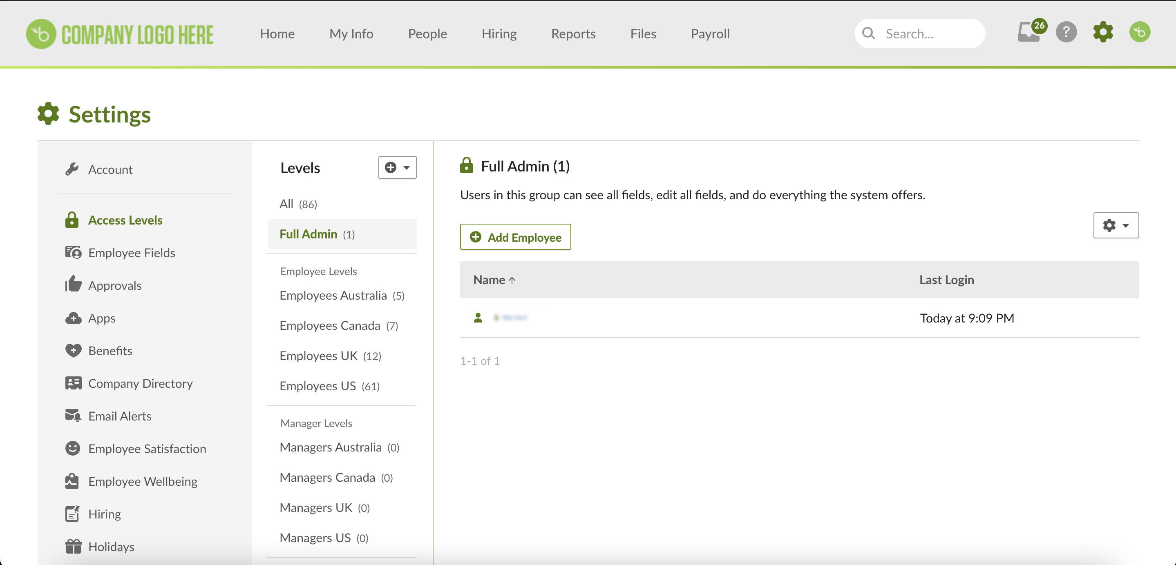
Task: Open the profile avatar menu in the header
Action: [1140, 32]
